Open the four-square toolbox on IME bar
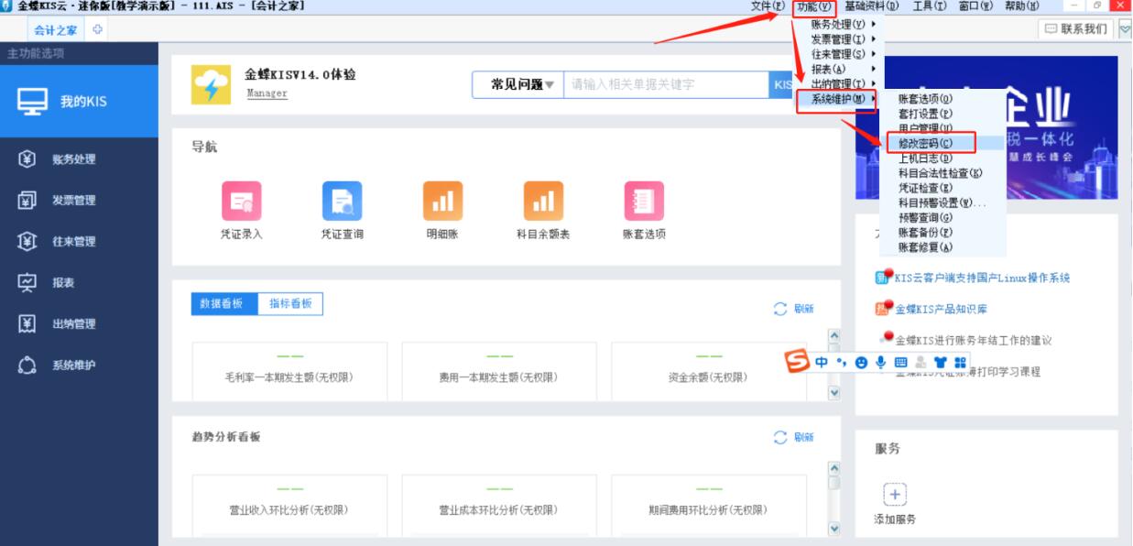Viewport: 1133px width, 546px height. (x=960, y=363)
